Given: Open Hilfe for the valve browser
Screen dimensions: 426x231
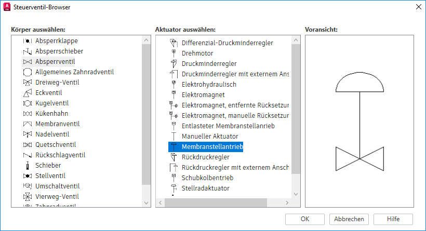Looking at the screenshot, I should 393,219.
